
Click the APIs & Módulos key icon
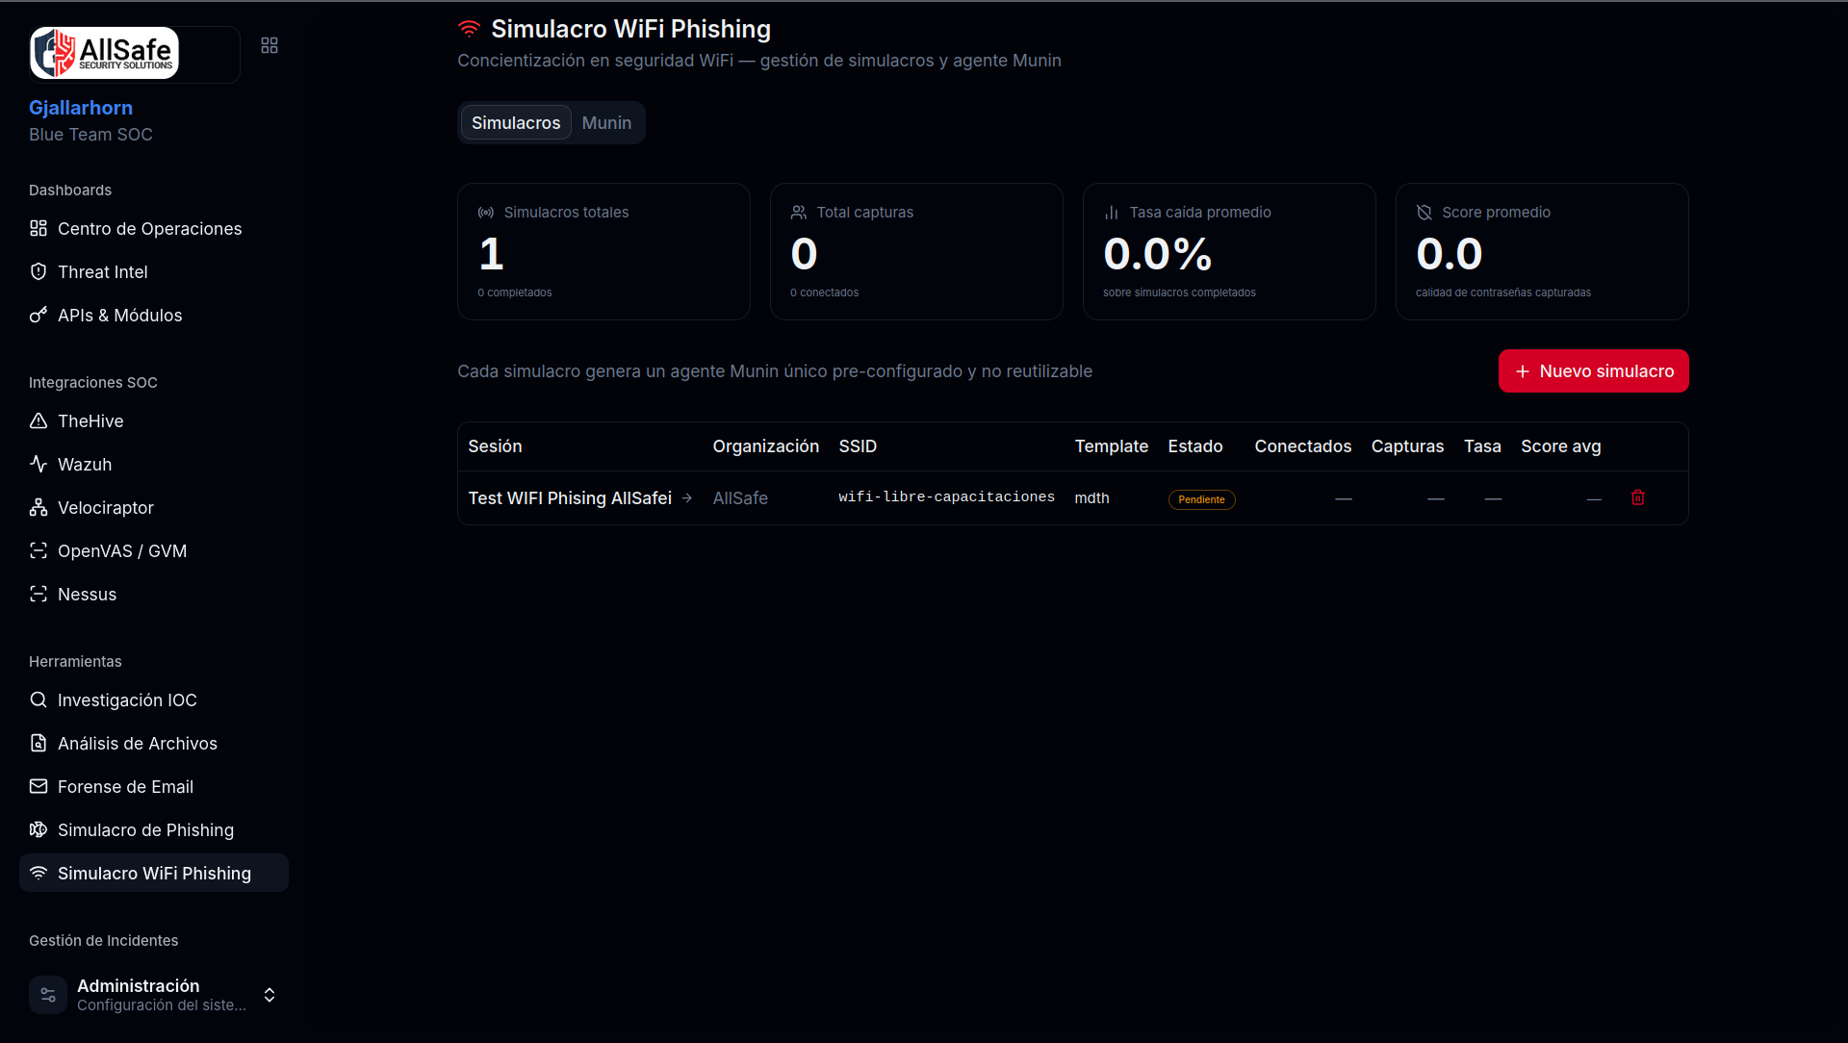coord(38,315)
